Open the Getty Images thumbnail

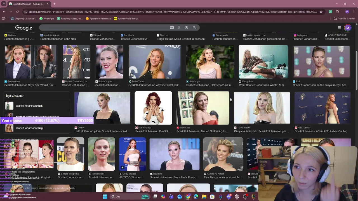pyautogui.click(x=132, y=154)
